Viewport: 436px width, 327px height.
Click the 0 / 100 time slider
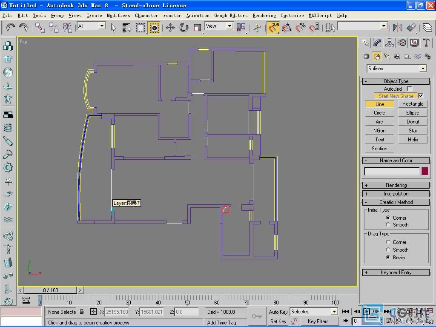pos(50,290)
